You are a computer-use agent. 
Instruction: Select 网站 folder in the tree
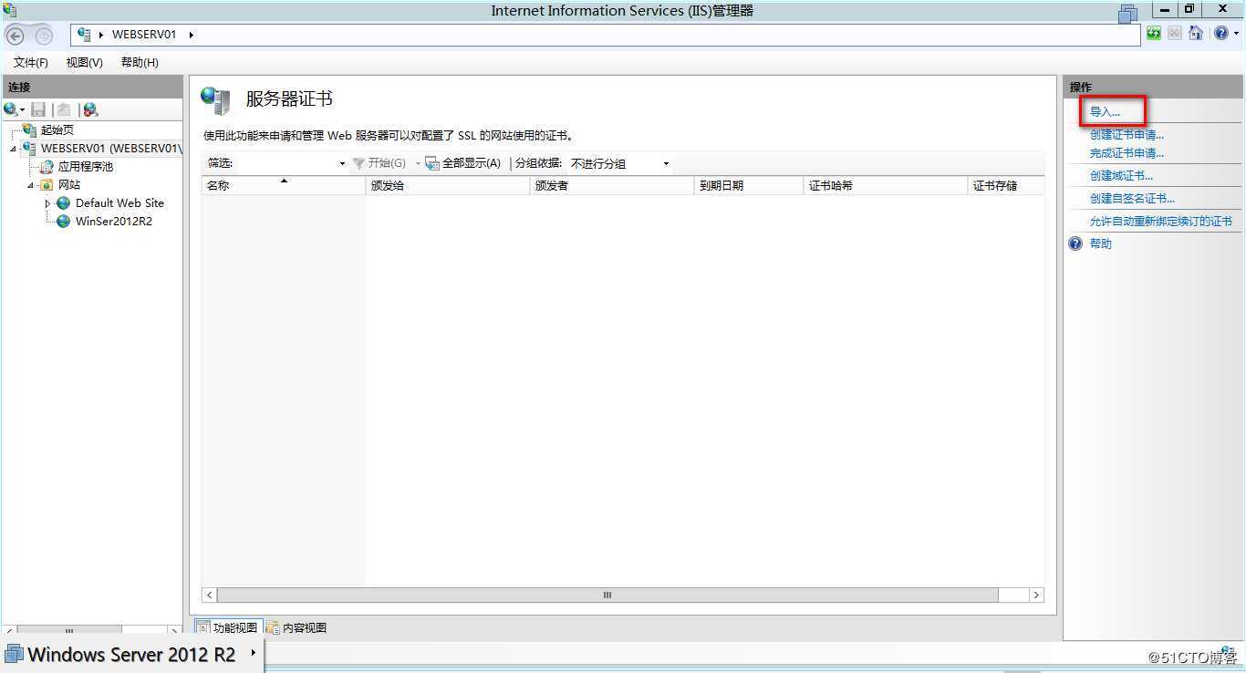[x=69, y=184]
